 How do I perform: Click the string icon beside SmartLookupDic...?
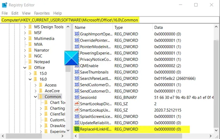[77, 104]
